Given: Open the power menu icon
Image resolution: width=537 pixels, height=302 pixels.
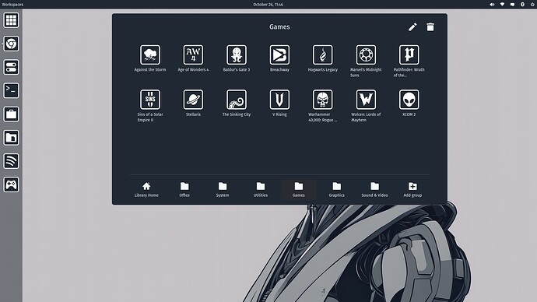Looking at the screenshot, I should coord(532,5).
